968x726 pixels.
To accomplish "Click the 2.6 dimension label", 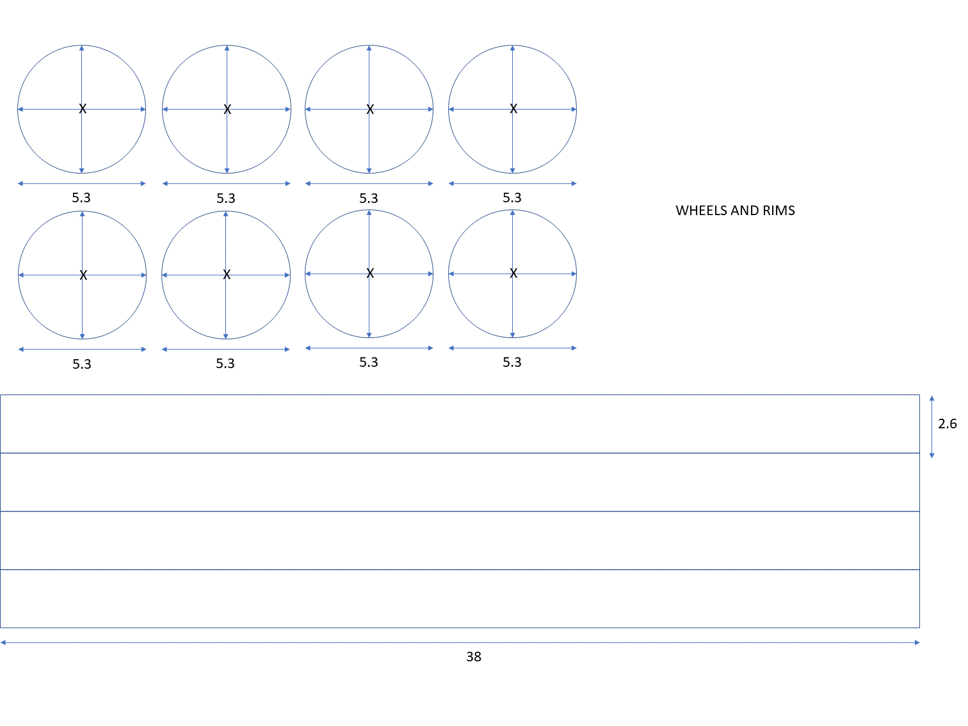I will pyautogui.click(x=948, y=423).
